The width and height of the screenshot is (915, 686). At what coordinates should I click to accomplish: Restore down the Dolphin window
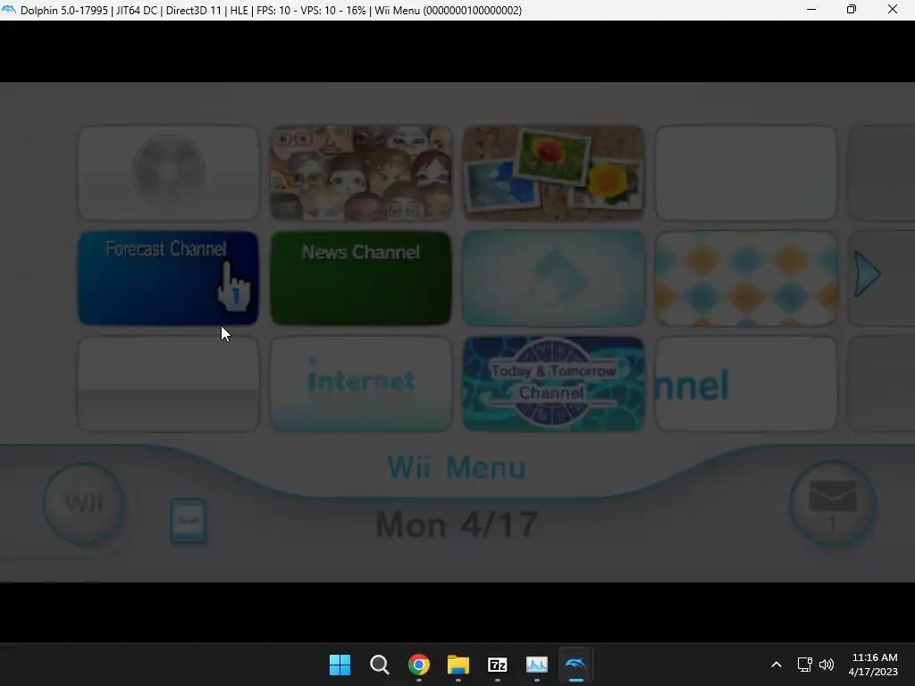point(852,10)
